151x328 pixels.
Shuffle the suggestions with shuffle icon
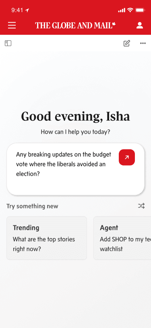[x=141, y=206]
